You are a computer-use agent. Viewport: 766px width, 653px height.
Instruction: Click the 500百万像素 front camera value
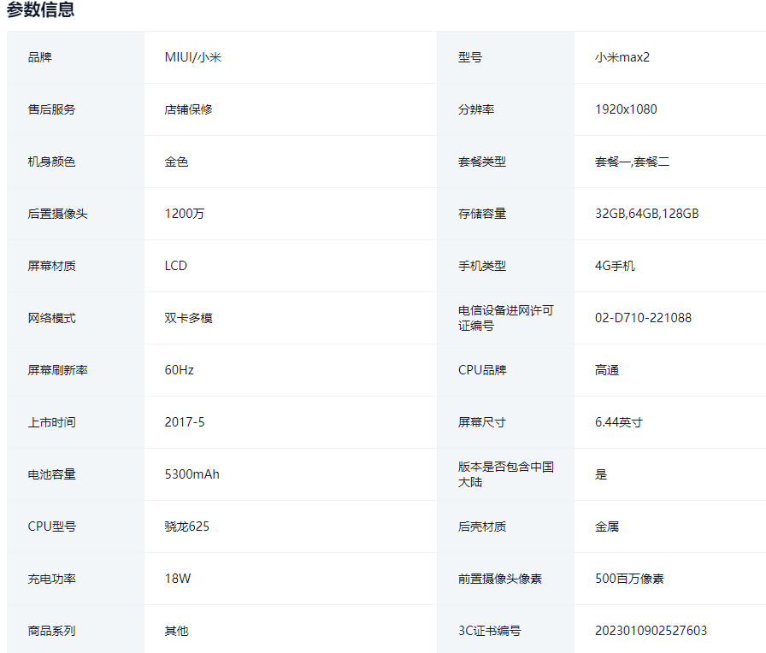coord(630,579)
